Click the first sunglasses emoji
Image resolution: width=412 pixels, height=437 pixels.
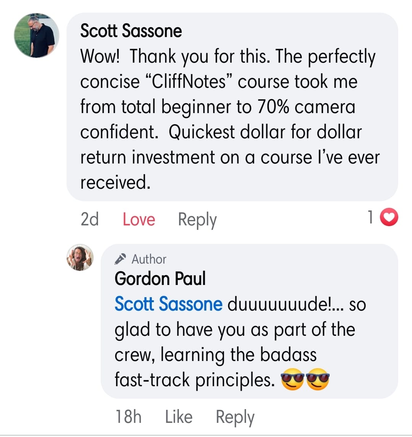(x=292, y=380)
